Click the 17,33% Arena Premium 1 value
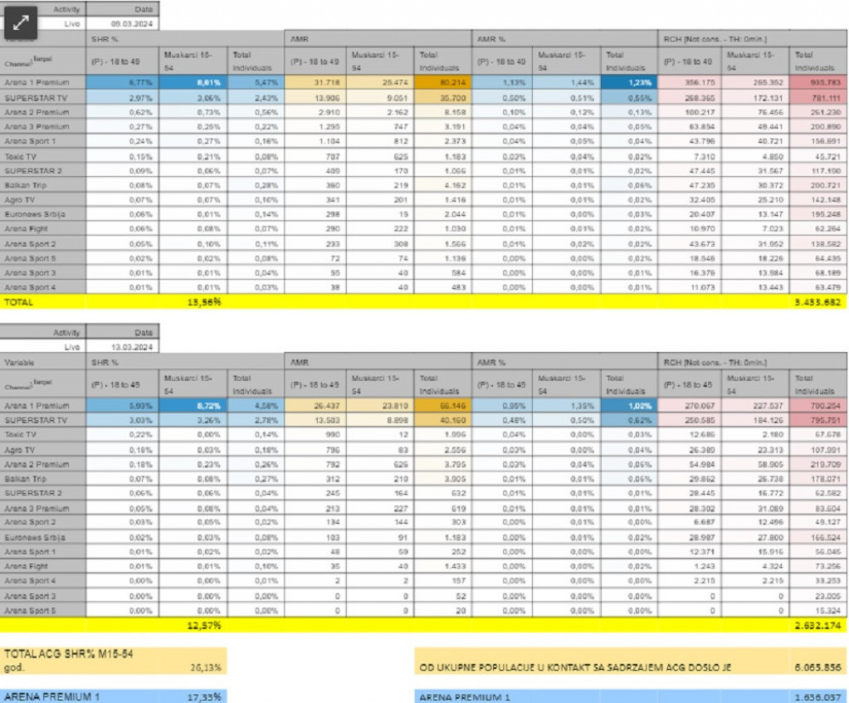The height and width of the screenshot is (703, 849). point(204,696)
